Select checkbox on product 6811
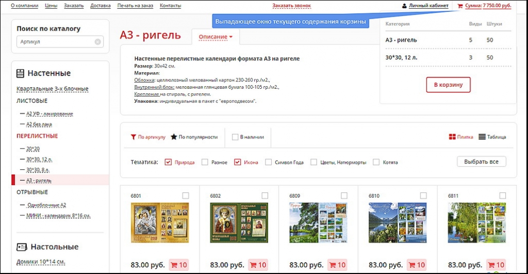Screen dimensions: 528x274 click(x=503, y=196)
